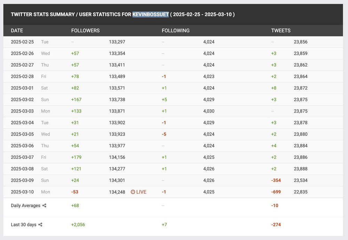The height and width of the screenshot is (240, 348).
Task: Click follower count 133,977
Action: pyautogui.click(x=117, y=146)
